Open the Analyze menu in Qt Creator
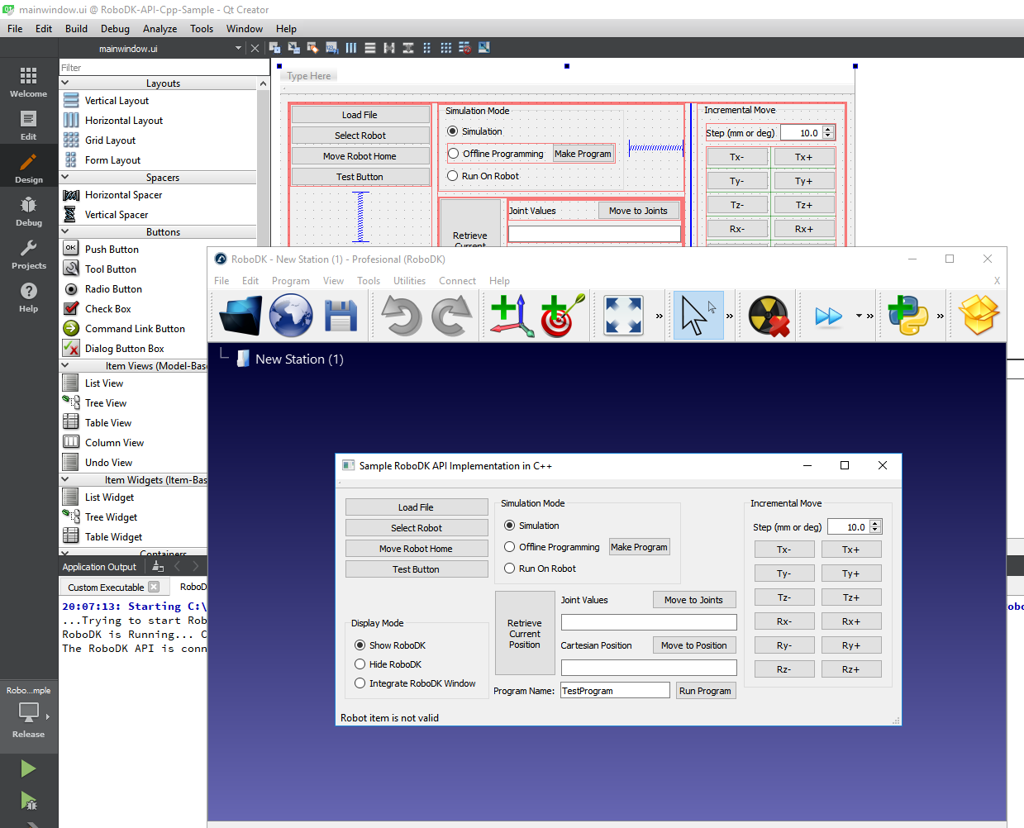The width and height of the screenshot is (1024, 828). click(x=160, y=28)
